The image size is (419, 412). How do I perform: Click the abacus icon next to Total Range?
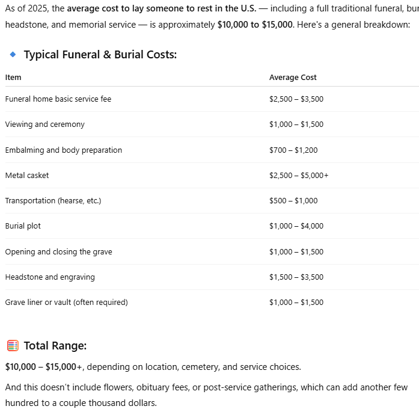tap(13, 346)
